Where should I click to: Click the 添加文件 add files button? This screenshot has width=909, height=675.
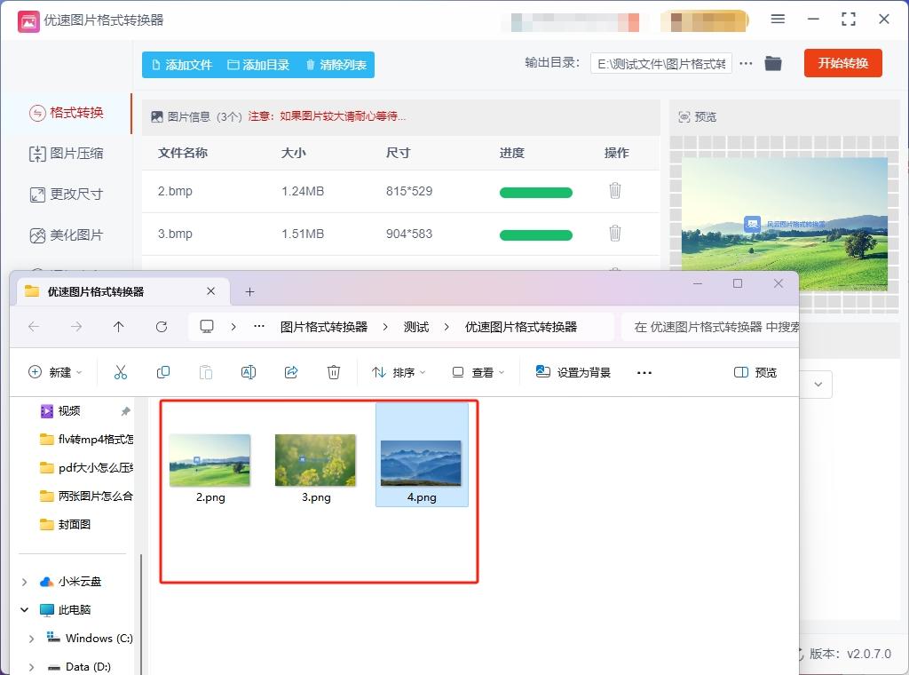[x=180, y=64]
